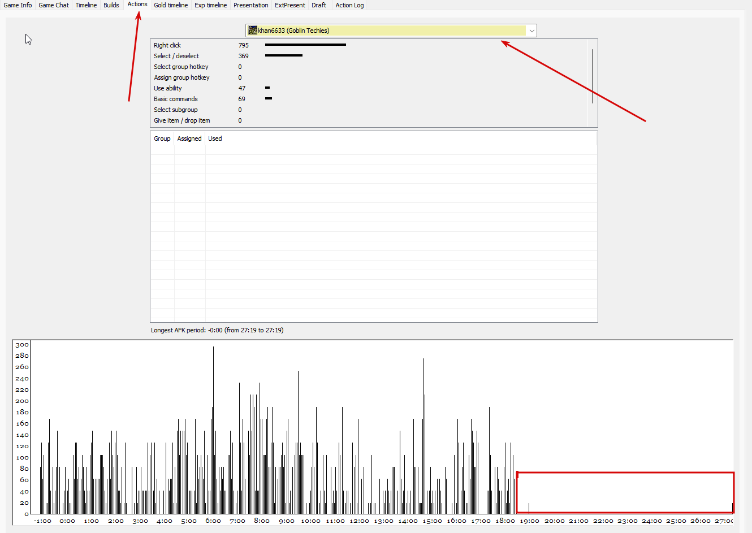Open the Timeline tab
This screenshot has height=533, width=752.
pyautogui.click(x=86, y=5)
